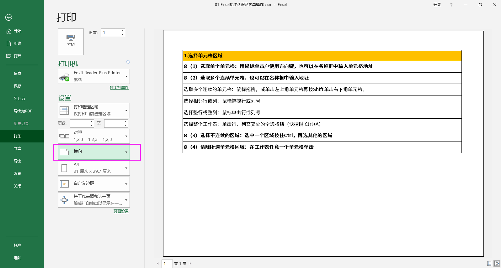
Task: Increase the copies count with up arrow
Action: [x=123, y=31]
